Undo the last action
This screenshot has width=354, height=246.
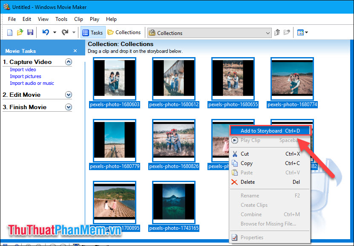click(x=45, y=32)
